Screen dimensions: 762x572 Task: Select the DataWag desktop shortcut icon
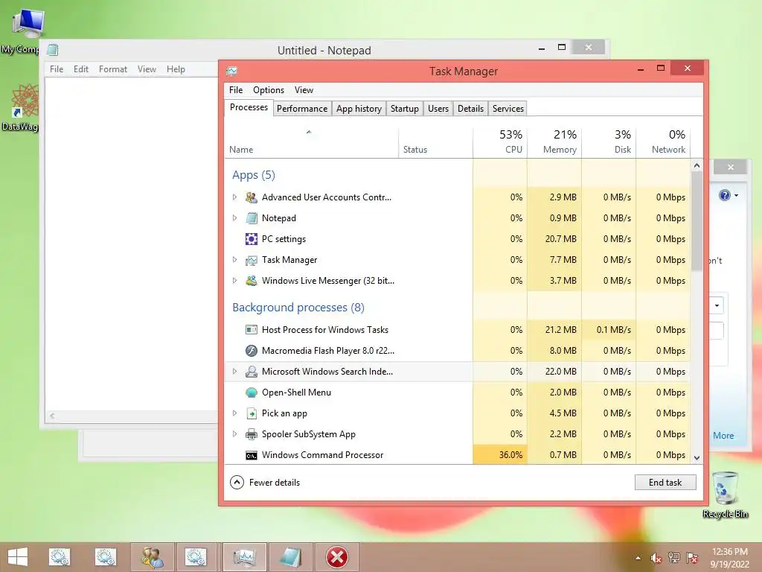click(x=25, y=101)
